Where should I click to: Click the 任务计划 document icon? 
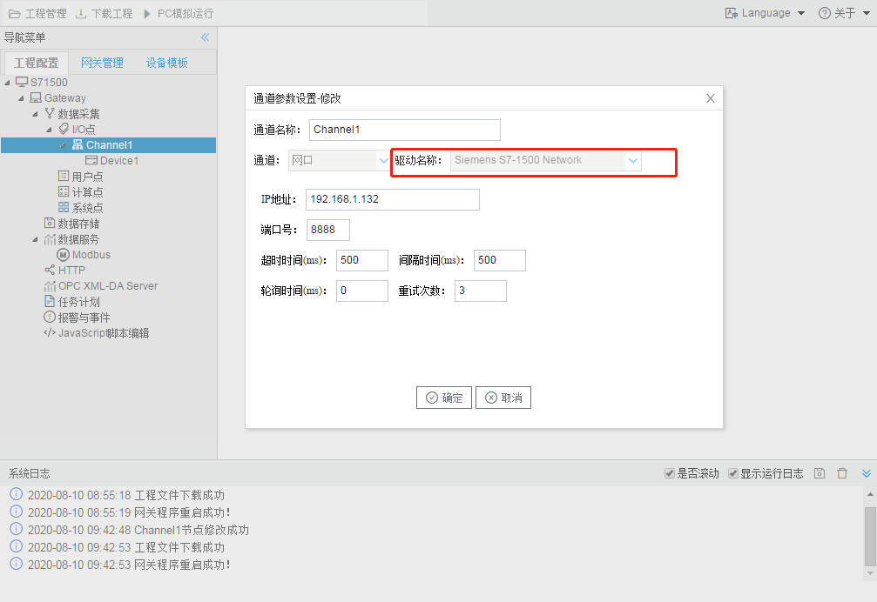point(50,302)
